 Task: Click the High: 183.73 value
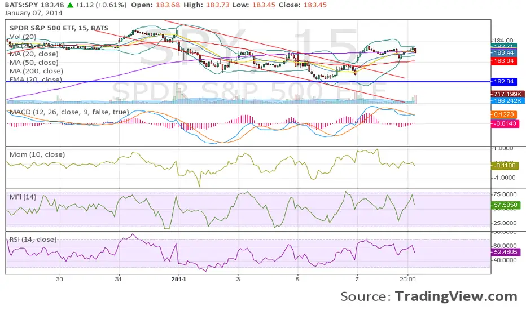pyautogui.click(x=207, y=5)
